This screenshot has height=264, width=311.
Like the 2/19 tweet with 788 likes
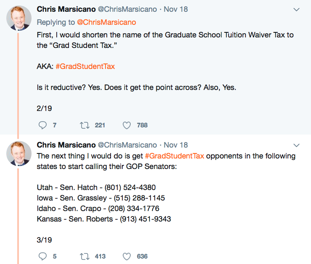(x=127, y=125)
